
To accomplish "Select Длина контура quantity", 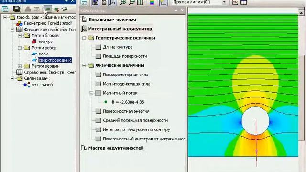I will click(x=118, y=47).
